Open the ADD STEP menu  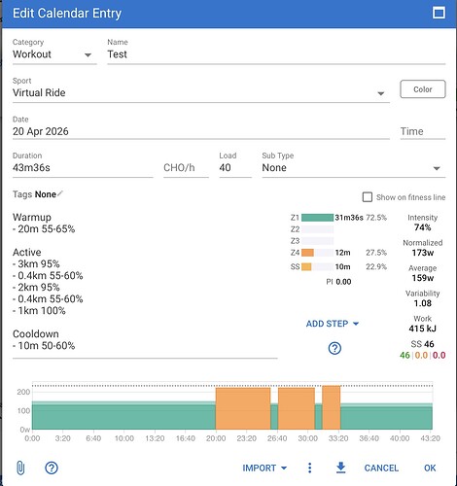(333, 324)
